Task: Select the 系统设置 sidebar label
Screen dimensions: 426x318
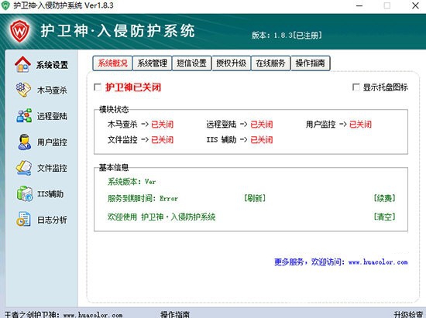Action: [52, 65]
